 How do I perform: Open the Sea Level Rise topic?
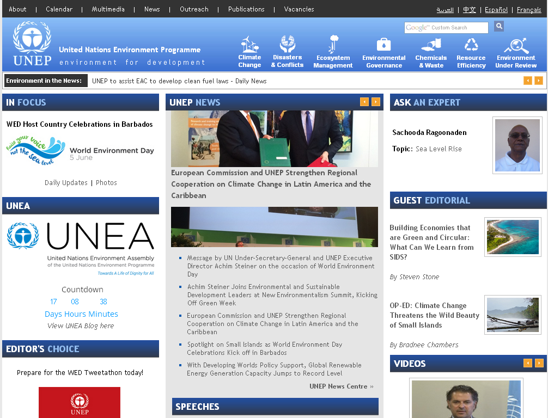click(439, 149)
